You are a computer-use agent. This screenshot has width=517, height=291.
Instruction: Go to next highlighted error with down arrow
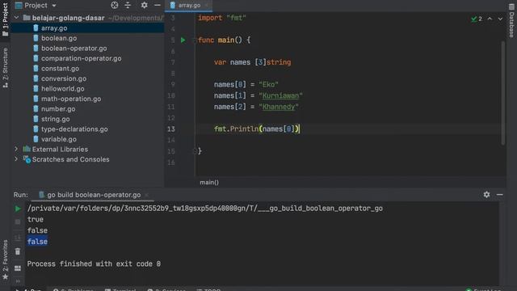pyautogui.click(x=500, y=19)
